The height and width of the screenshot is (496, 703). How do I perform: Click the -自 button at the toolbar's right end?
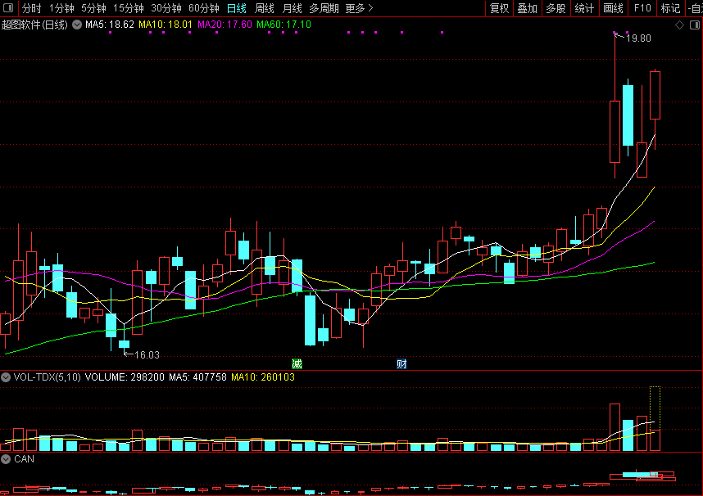click(x=695, y=8)
